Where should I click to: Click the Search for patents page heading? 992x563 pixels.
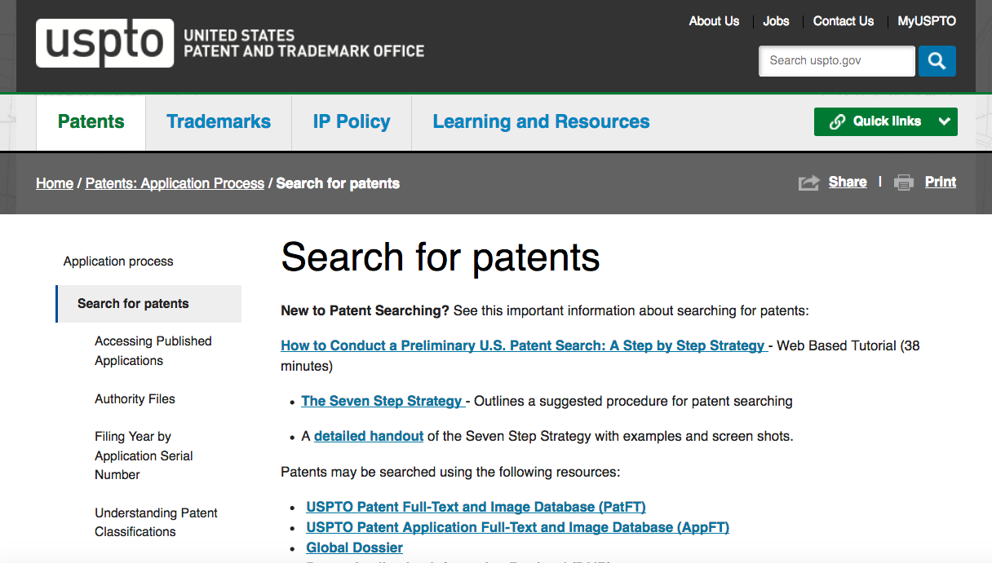pyautogui.click(x=441, y=257)
